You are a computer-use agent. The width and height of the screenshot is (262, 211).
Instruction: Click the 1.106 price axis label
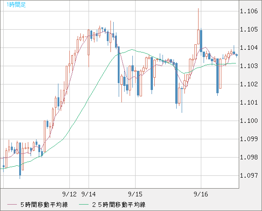[x=249, y=11]
